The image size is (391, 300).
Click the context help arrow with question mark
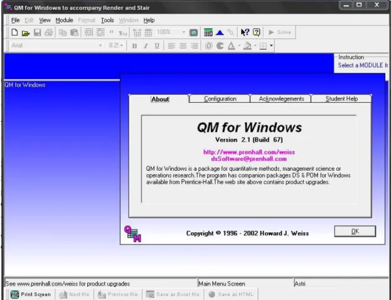[245, 32]
